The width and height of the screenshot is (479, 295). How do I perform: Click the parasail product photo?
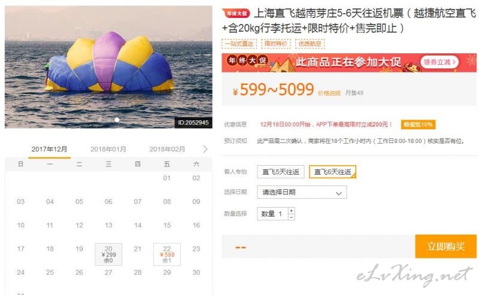pos(108,67)
